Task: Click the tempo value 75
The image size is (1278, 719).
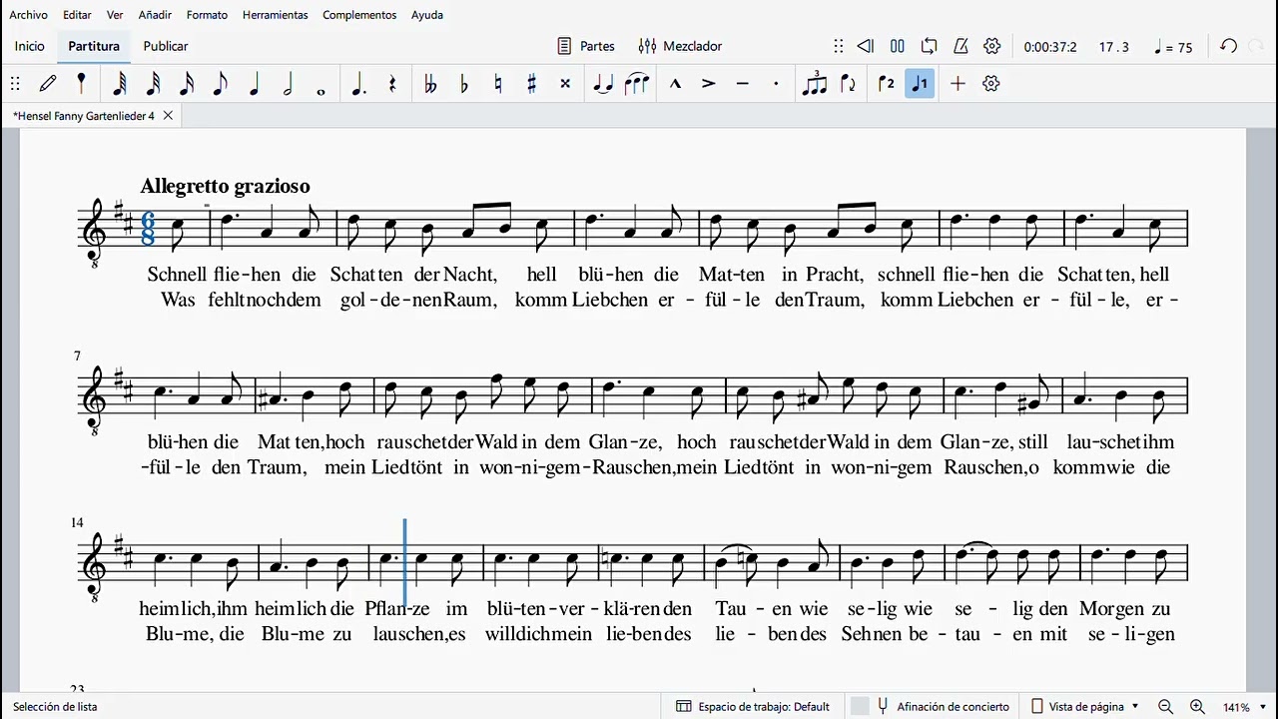Action: coord(1173,47)
